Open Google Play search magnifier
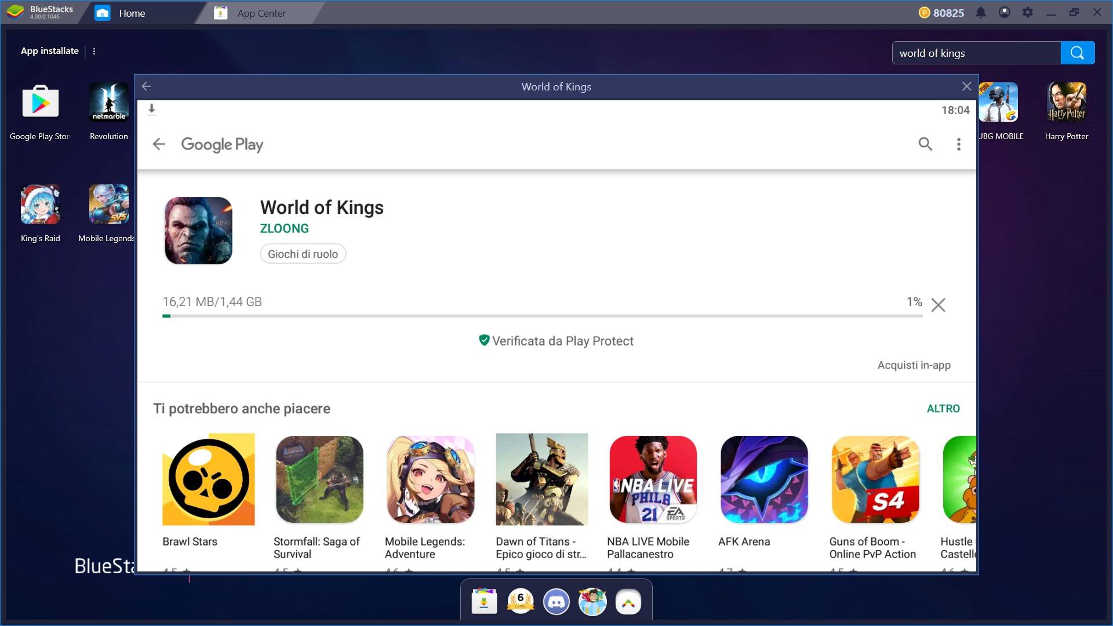This screenshot has width=1113, height=626. pyautogui.click(x=925, y=144)
